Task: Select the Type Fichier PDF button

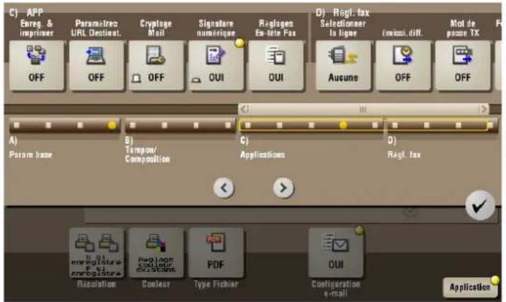Action: click(x=216, y=253)
